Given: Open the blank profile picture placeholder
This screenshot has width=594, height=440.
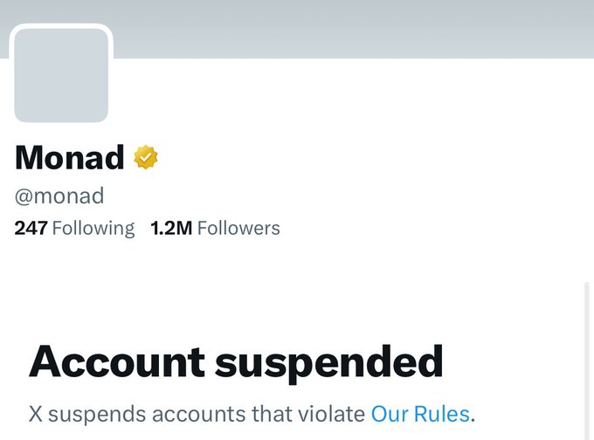Looking at the screenshot, I should click(x=61, y=74).
